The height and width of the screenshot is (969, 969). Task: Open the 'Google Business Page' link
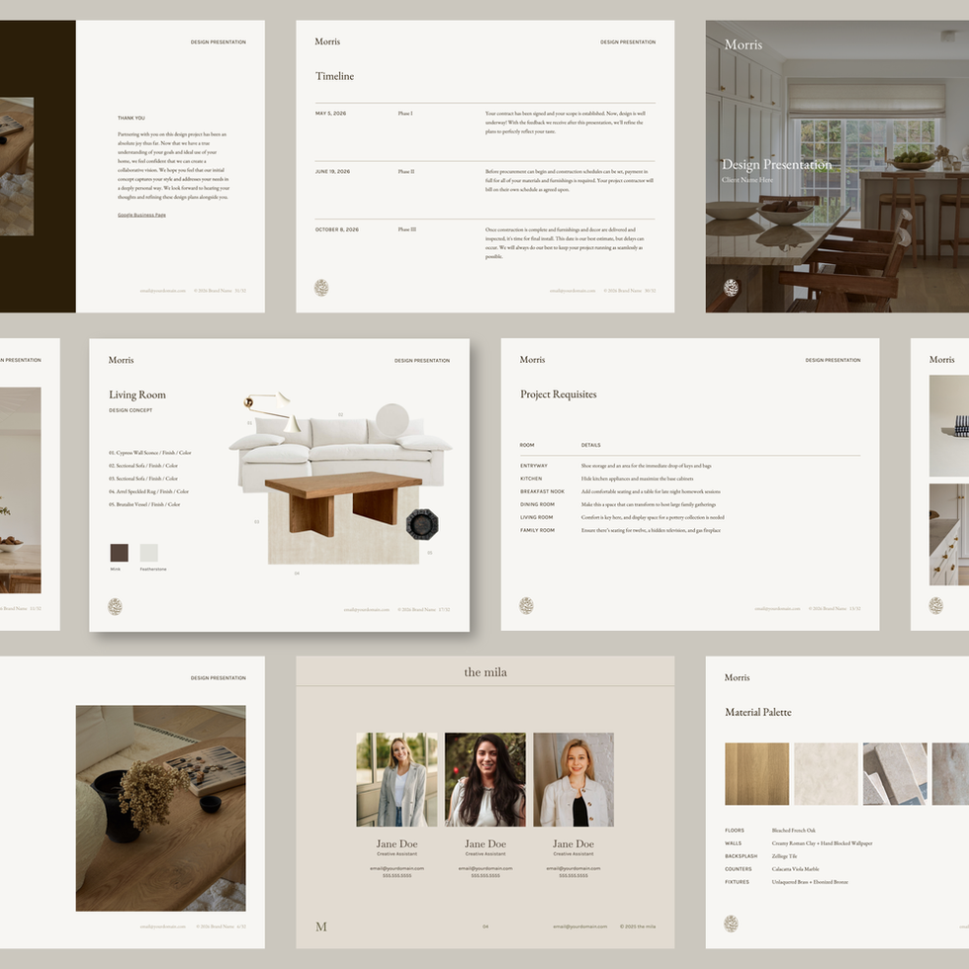coord(141,216)
